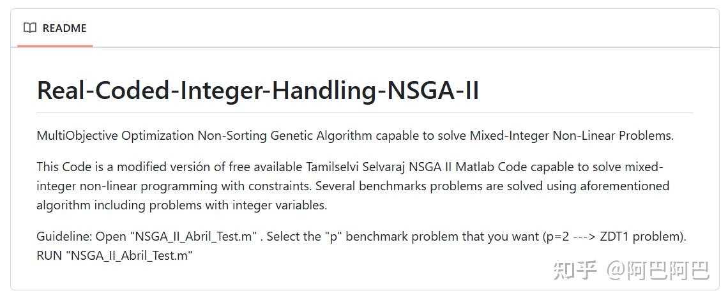Click the README book icon

pos(29,27)
